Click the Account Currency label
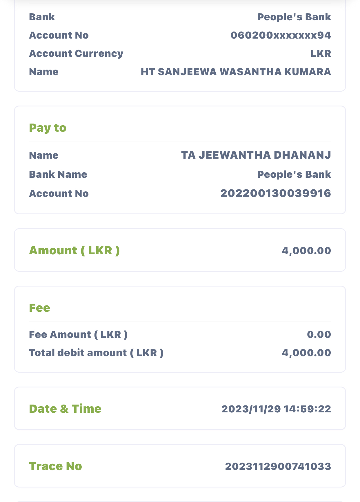 tap(76, 54)
